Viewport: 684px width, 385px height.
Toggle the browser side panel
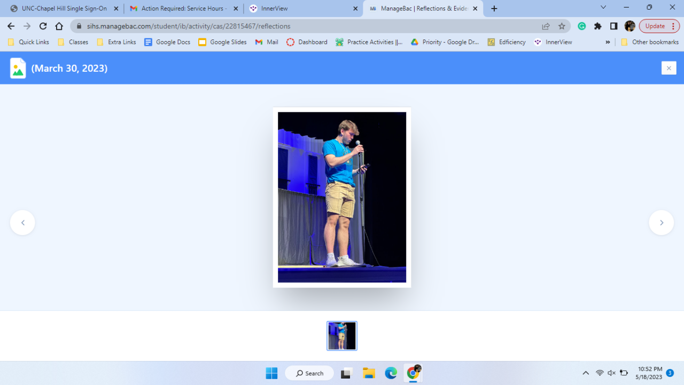pyautogui.click(x=614, y=26)
